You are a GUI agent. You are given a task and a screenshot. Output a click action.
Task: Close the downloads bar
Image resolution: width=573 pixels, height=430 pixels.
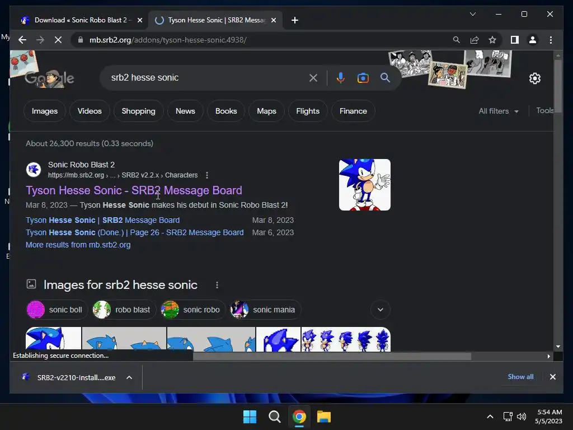pyautogui.click(x=552, y=377)
